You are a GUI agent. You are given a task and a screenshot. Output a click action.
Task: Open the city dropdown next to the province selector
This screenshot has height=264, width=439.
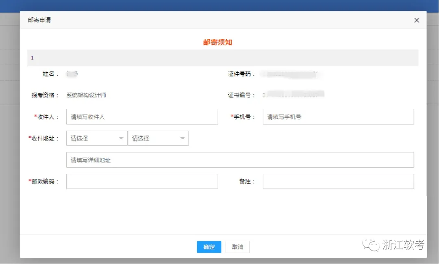158,138
